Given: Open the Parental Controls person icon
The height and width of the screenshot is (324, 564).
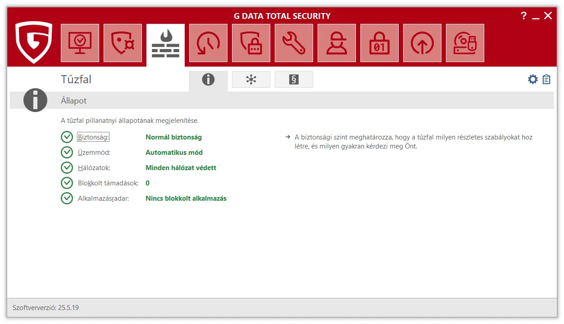Looking at the screenshot, I should tap(337, 43).
